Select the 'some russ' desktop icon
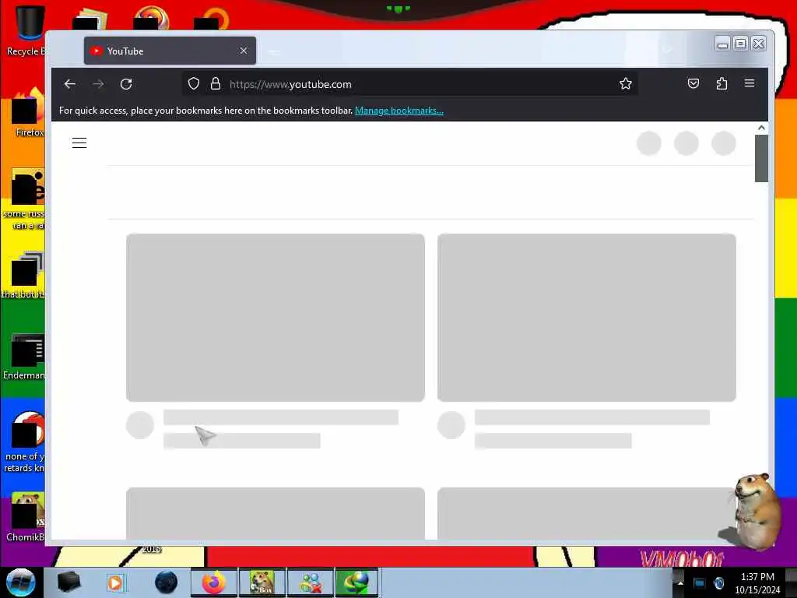Image resolution: width=797 pixels, height=598 pixels. tap(24, 199)
